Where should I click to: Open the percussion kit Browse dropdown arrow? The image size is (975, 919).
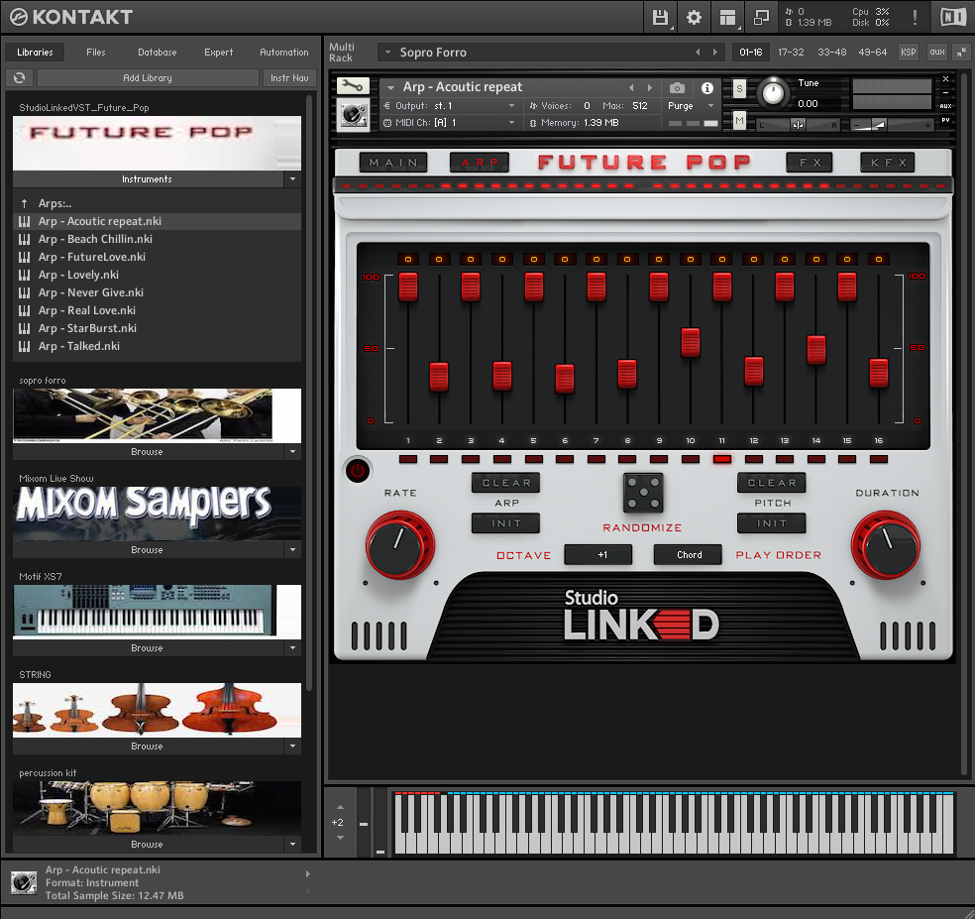(x=293, y=845)
